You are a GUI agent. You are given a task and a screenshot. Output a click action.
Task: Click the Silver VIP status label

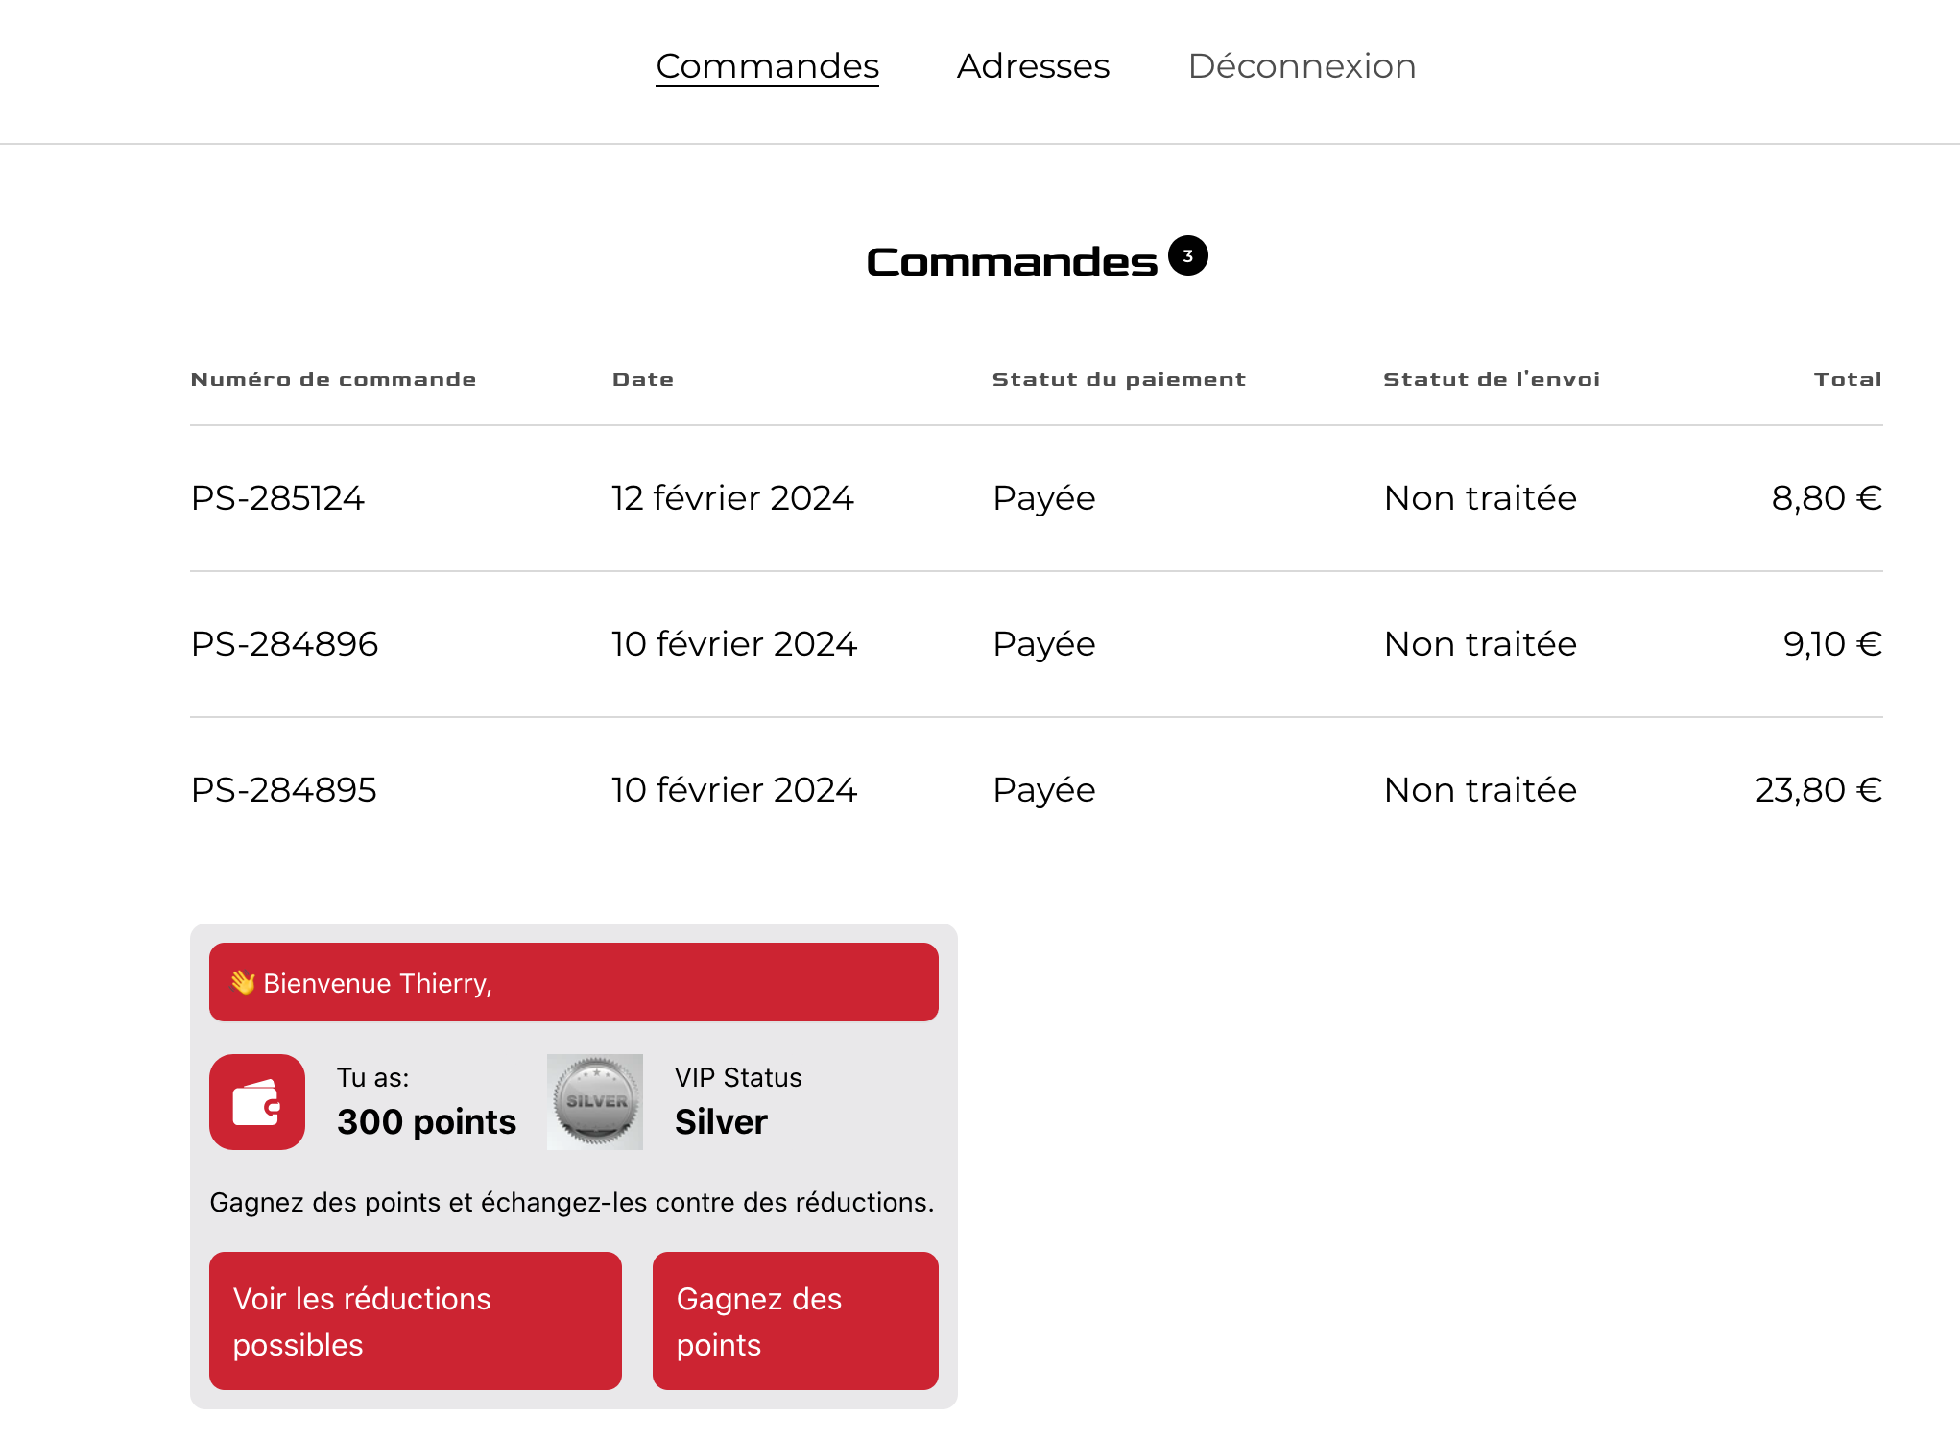pyautogui.click(x=721, y=1121)
